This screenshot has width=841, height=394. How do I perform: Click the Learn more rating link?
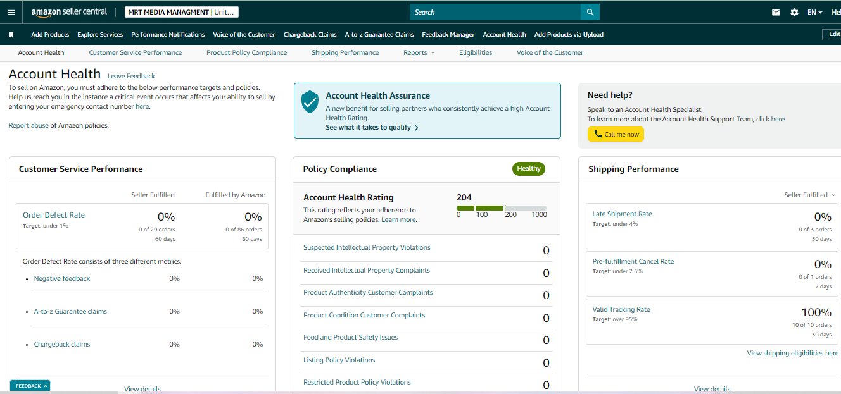[x=398, y=219]
